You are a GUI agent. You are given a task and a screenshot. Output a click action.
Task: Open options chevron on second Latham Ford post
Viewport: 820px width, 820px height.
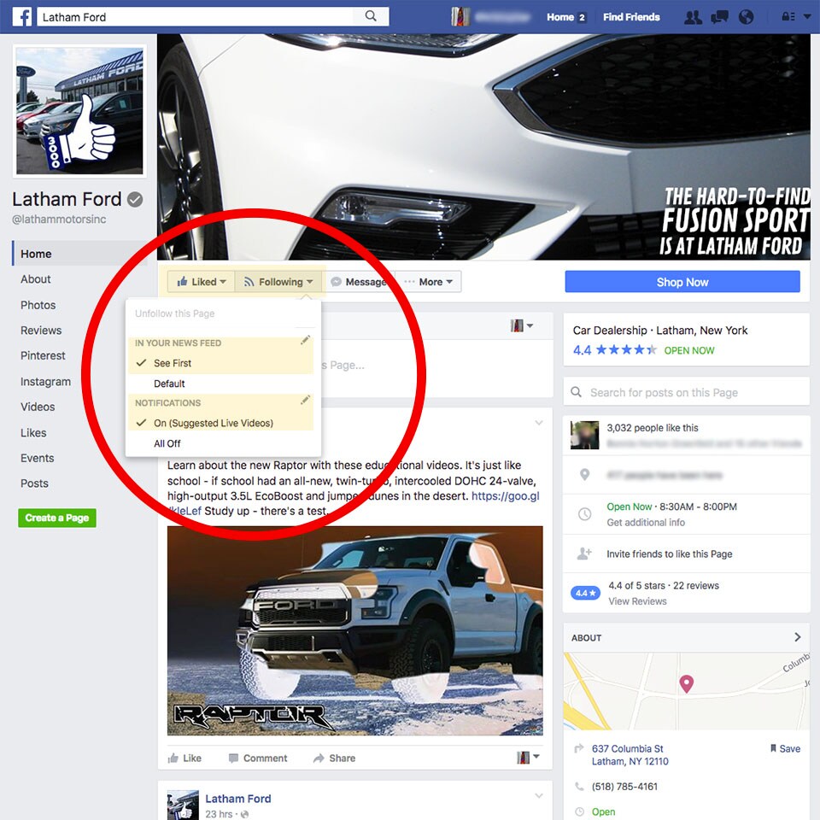(x=539, y=795)
